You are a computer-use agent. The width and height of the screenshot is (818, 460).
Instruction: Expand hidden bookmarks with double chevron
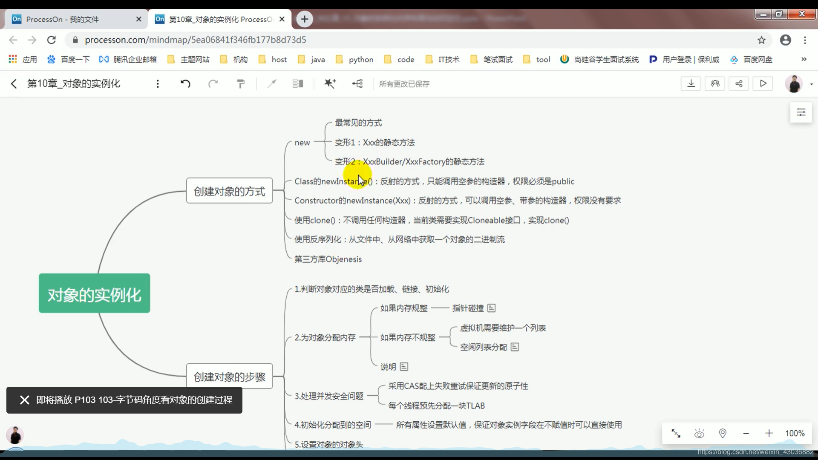(x=804, y=59)
